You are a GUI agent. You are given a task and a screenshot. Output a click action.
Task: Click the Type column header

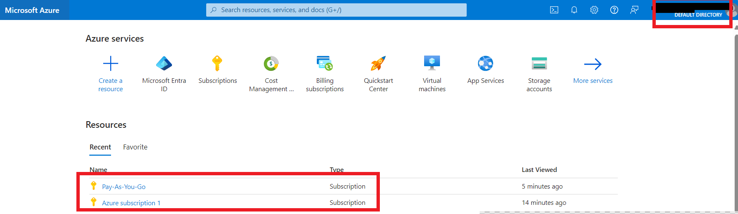click(337, 169)
